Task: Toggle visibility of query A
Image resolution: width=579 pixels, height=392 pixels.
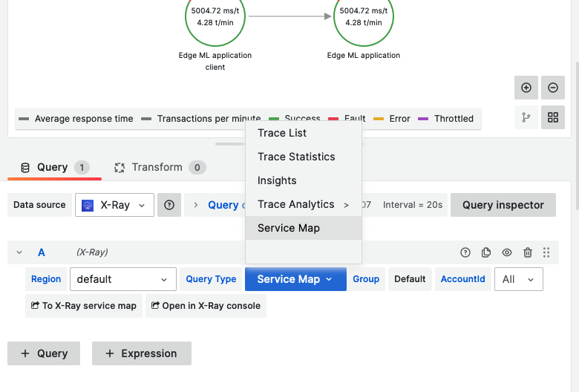Action: (506, 252)
